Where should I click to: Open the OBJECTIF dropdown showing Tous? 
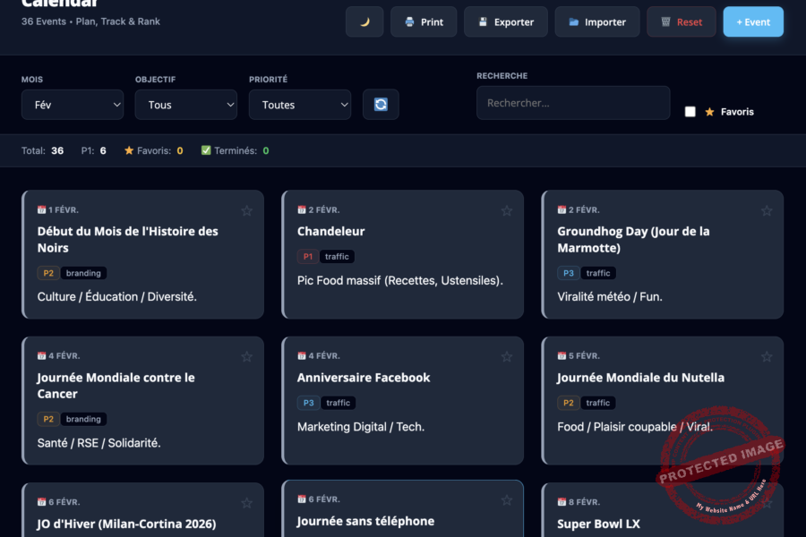click(x=185, y=104)
